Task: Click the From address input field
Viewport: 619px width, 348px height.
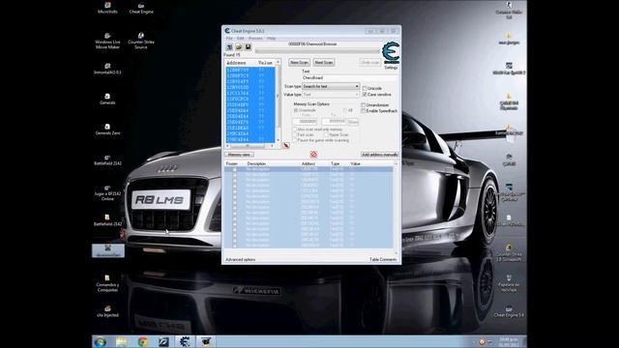Action: click(305, 122)
